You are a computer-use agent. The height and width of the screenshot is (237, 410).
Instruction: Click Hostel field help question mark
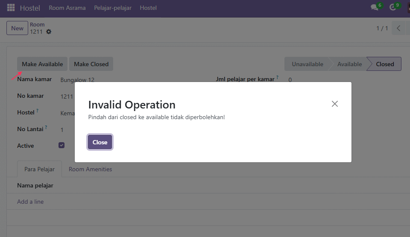[38, 111]
